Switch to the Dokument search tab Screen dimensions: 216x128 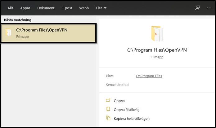46,8
